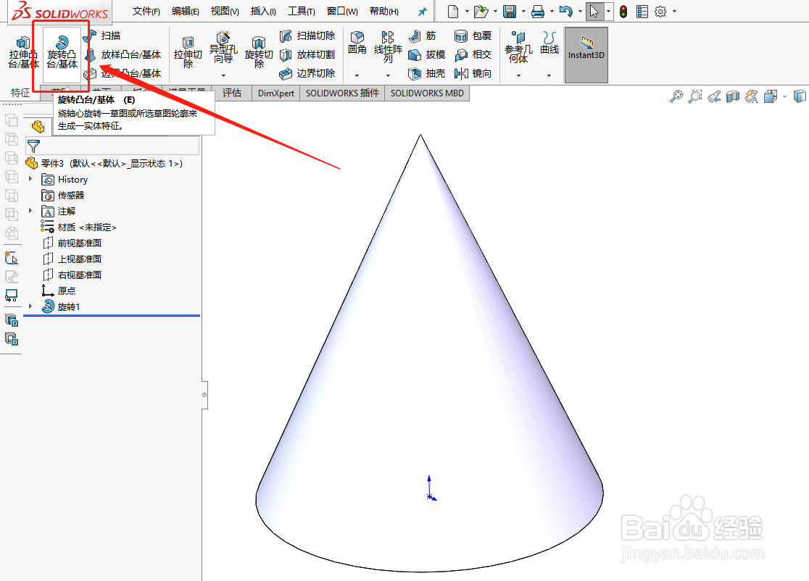This screenshot has height=581, width=809.
Task: Open Linear Pattern (线性阵列) tool
Action: (388, 47)
